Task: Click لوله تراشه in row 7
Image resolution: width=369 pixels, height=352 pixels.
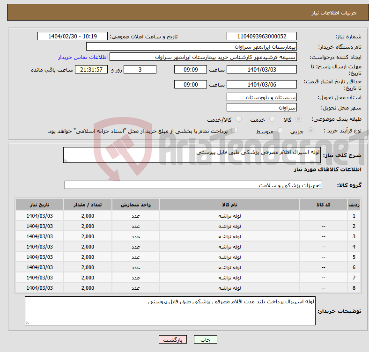Action: click(229, 278)
